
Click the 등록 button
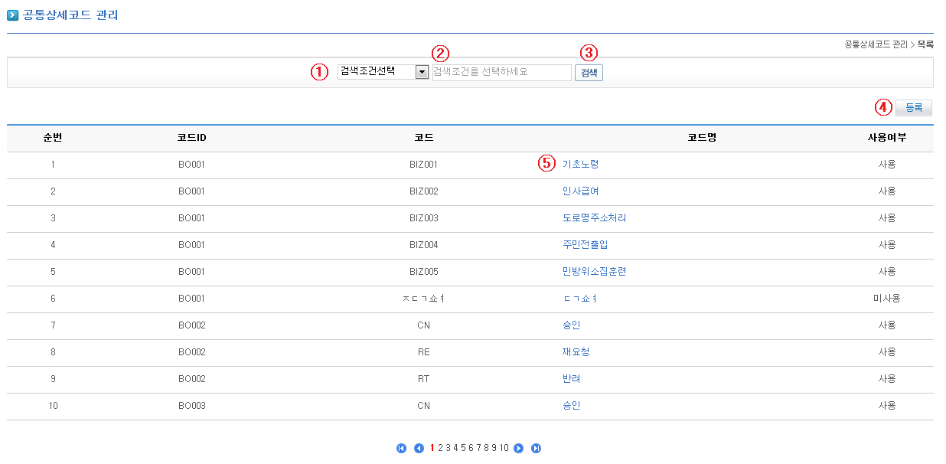(913, 108)
